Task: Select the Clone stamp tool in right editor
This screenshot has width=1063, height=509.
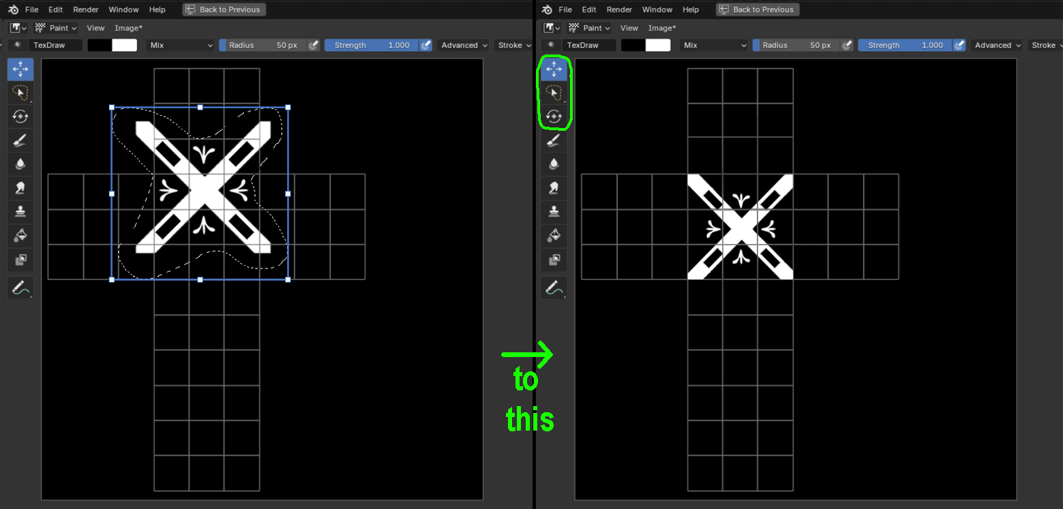Action: pyautogui.click(x=554, y=212)
